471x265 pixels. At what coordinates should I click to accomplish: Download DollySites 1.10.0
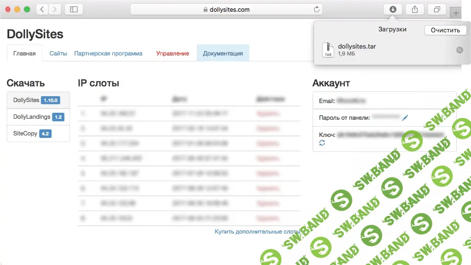[38, 100]
